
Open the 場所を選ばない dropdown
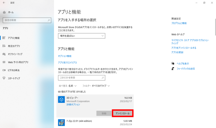point(81,36)
